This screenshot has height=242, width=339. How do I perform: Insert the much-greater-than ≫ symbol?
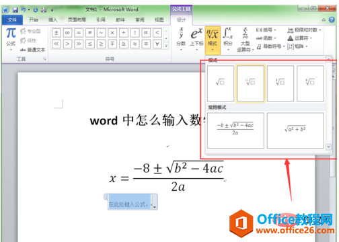79,44
